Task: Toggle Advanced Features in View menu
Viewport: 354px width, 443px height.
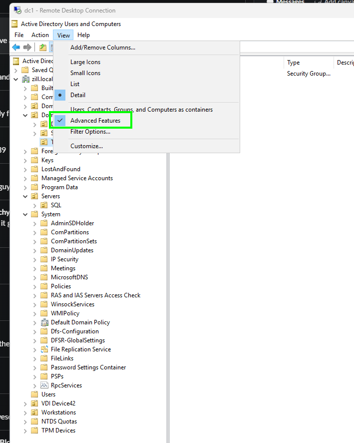Action: (95, 121)
